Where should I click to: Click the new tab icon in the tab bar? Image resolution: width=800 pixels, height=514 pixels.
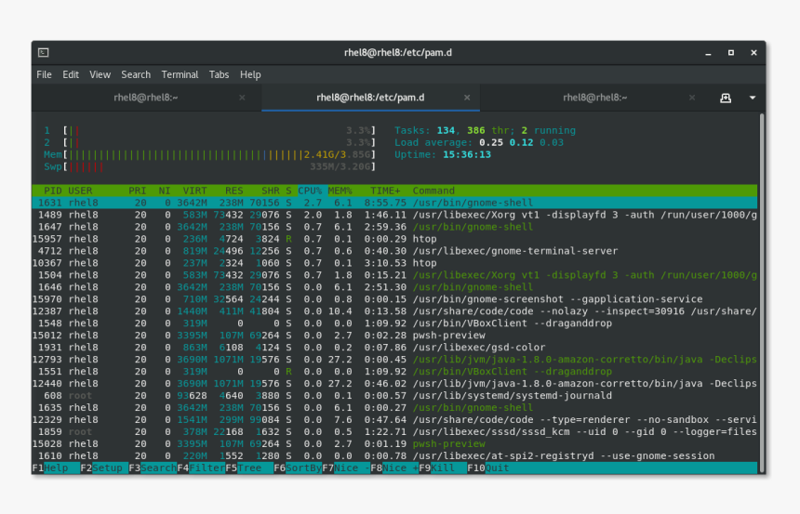726,98
